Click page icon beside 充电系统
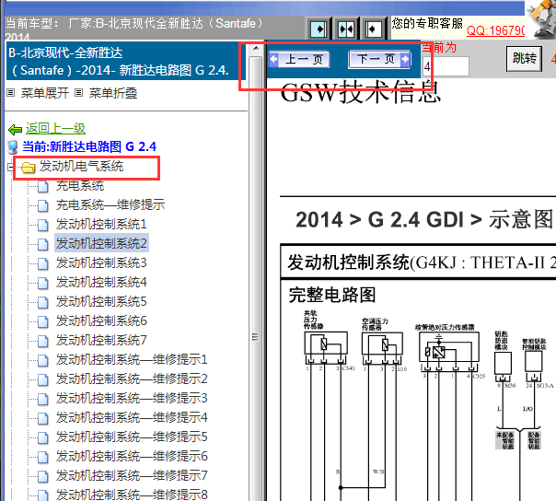Viewport: 556px width, 501px height. 43,186
